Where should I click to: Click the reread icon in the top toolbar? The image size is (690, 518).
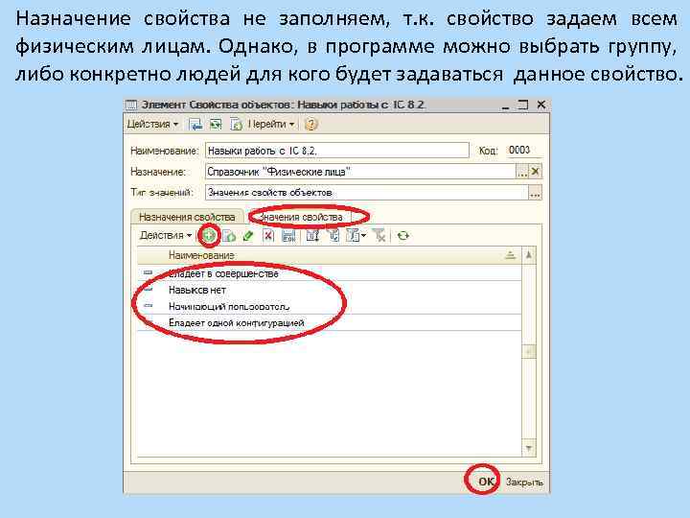point(216,124)
